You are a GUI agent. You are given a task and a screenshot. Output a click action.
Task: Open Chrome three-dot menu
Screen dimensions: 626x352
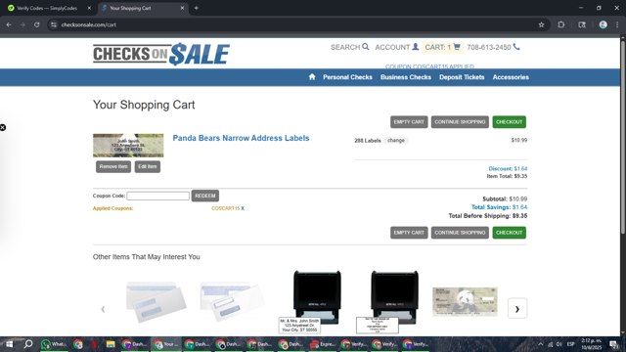pos(617,24)
